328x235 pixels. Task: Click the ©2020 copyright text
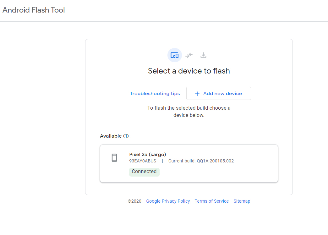pyautogui.click(x=134, y=201)
